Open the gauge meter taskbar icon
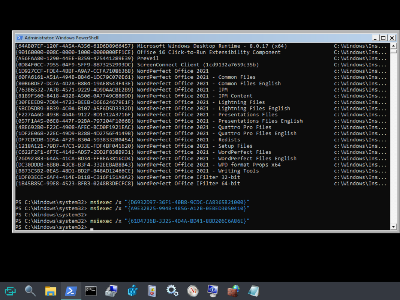Image resolution: width=400 pixels, height=300 pixels. tap(192, 291)
